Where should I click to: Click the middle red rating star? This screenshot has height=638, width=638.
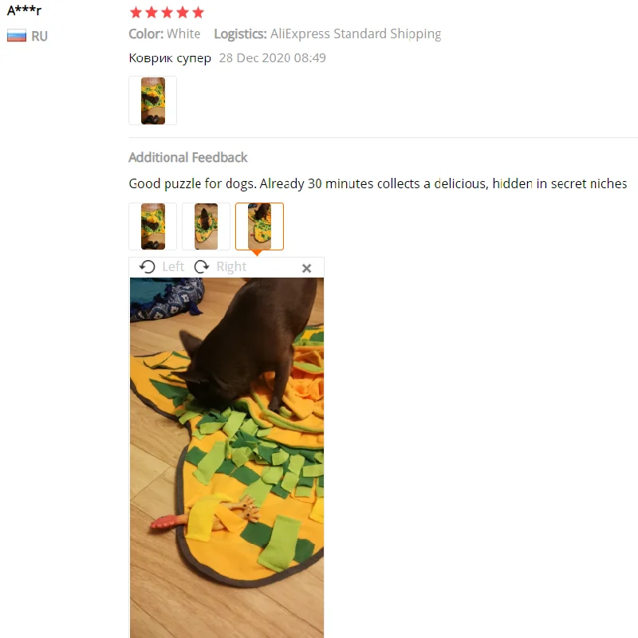click(x=167, y=13)
